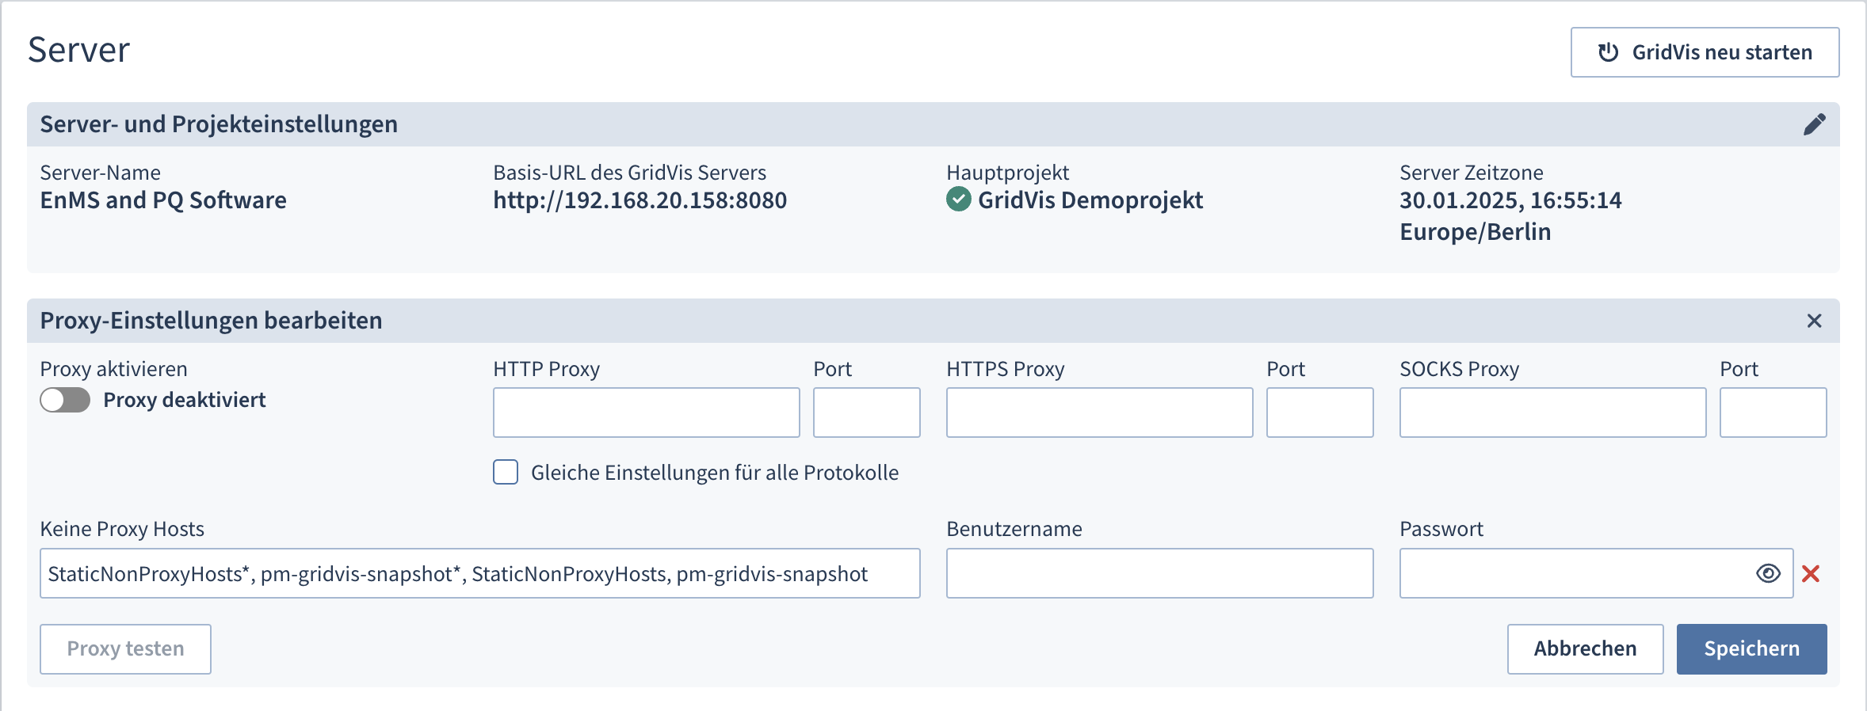Focus the HTTPS Proxy input field

1099,413
